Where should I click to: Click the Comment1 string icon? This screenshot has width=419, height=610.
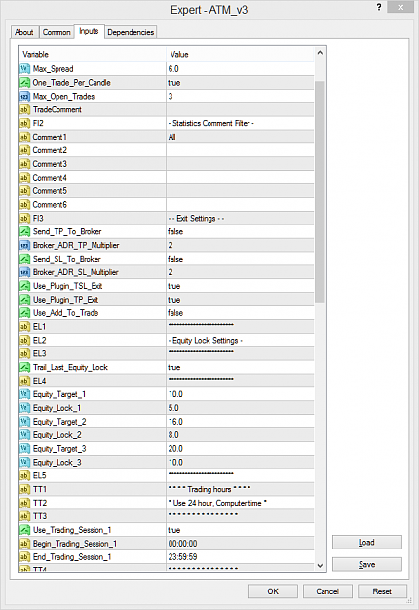click(x=25, y=137)
